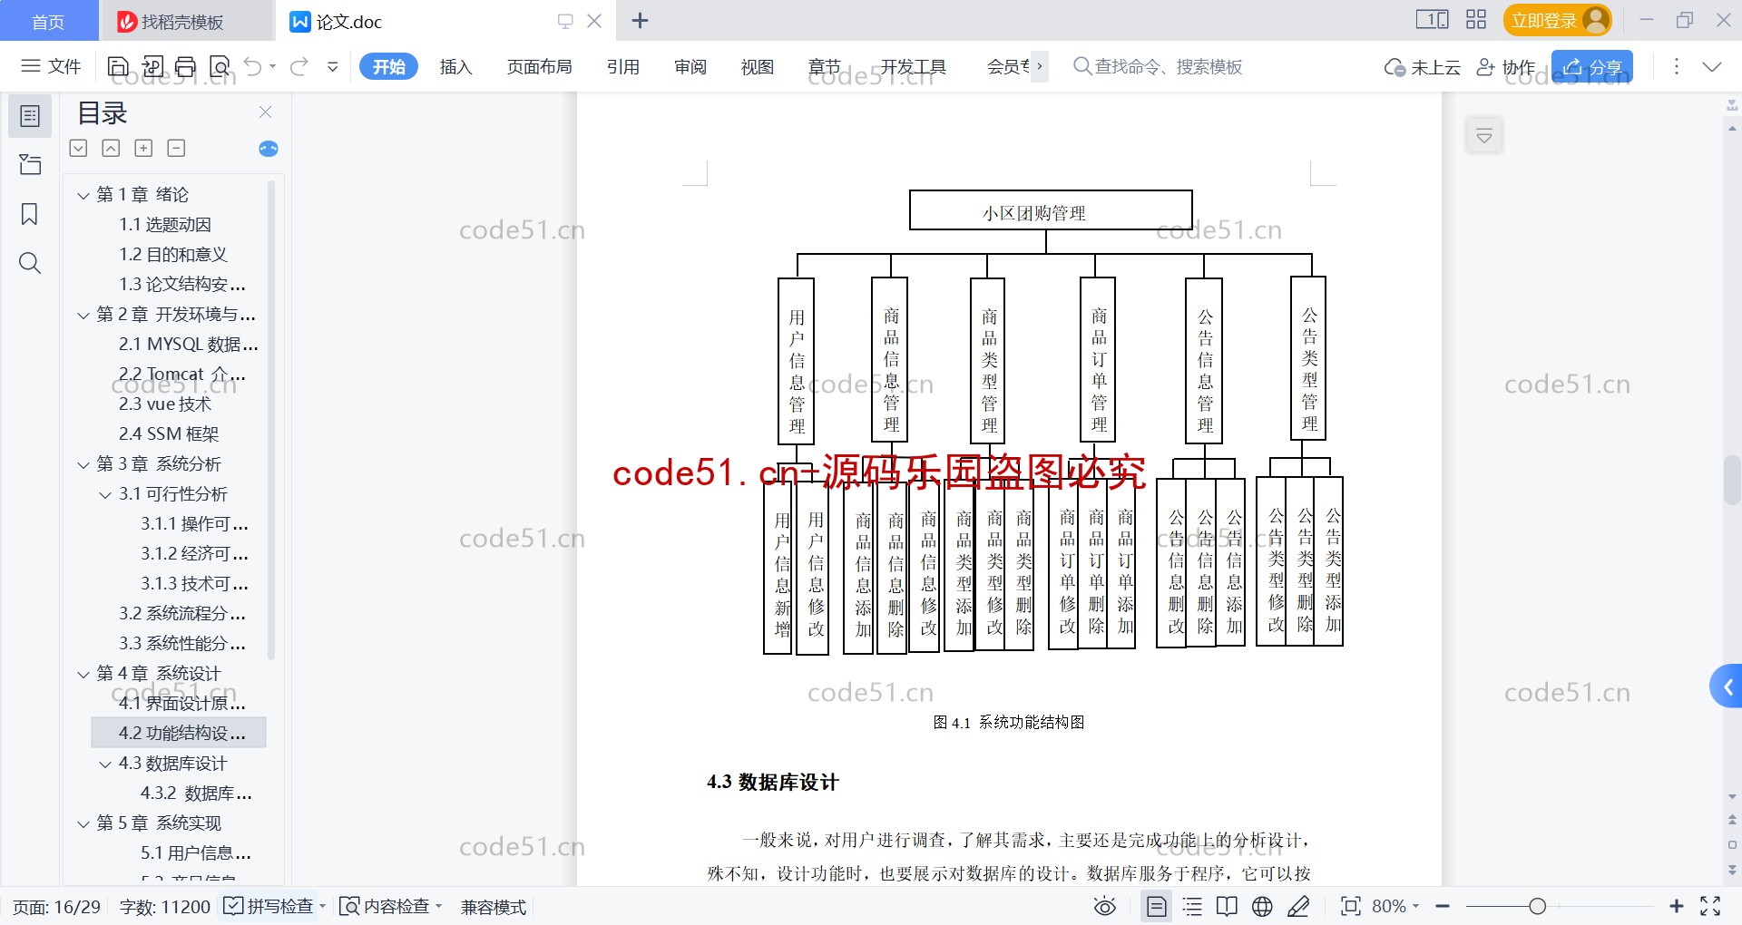The width and height of the screenshot is (1742, 925).
Task: Select the 页面布局 ribbon tab
Action: click(x=539, y=66)
